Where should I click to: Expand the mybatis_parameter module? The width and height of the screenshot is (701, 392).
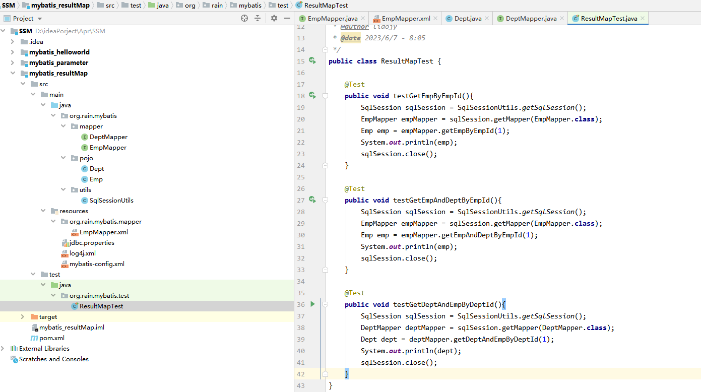click(x=13, y=63)
